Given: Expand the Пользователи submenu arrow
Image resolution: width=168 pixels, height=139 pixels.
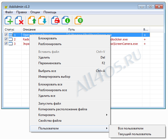Looking at the screenshot, I should (x=107, y=128).
